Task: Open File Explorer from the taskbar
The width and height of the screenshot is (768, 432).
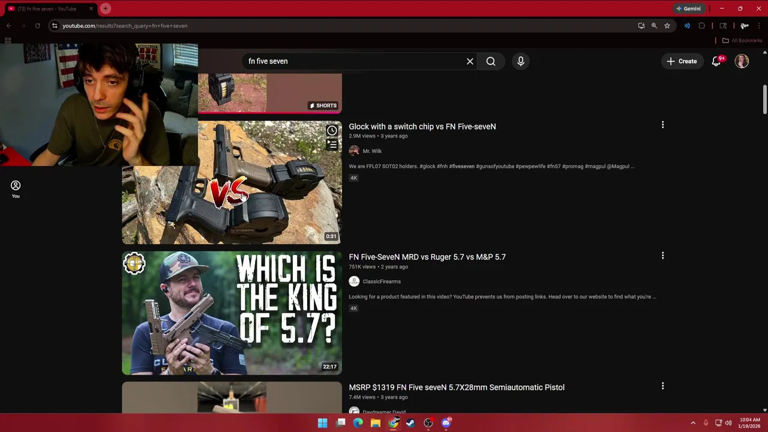Action: click(x=376, y=423)
